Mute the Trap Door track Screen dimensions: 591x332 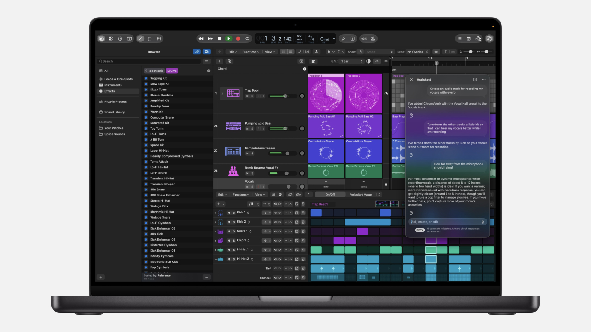pyautogui.click(x=247, y=96)
